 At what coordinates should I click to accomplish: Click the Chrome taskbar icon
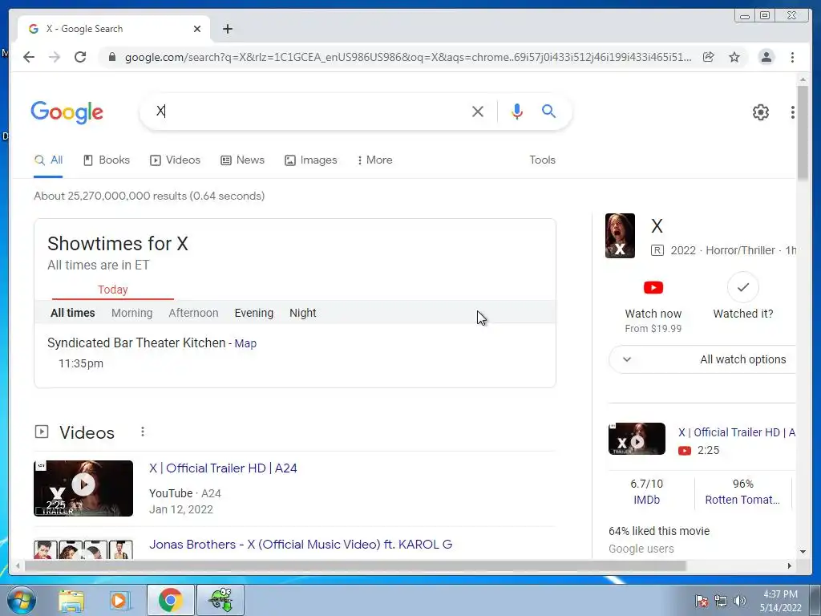pos(171,600)
